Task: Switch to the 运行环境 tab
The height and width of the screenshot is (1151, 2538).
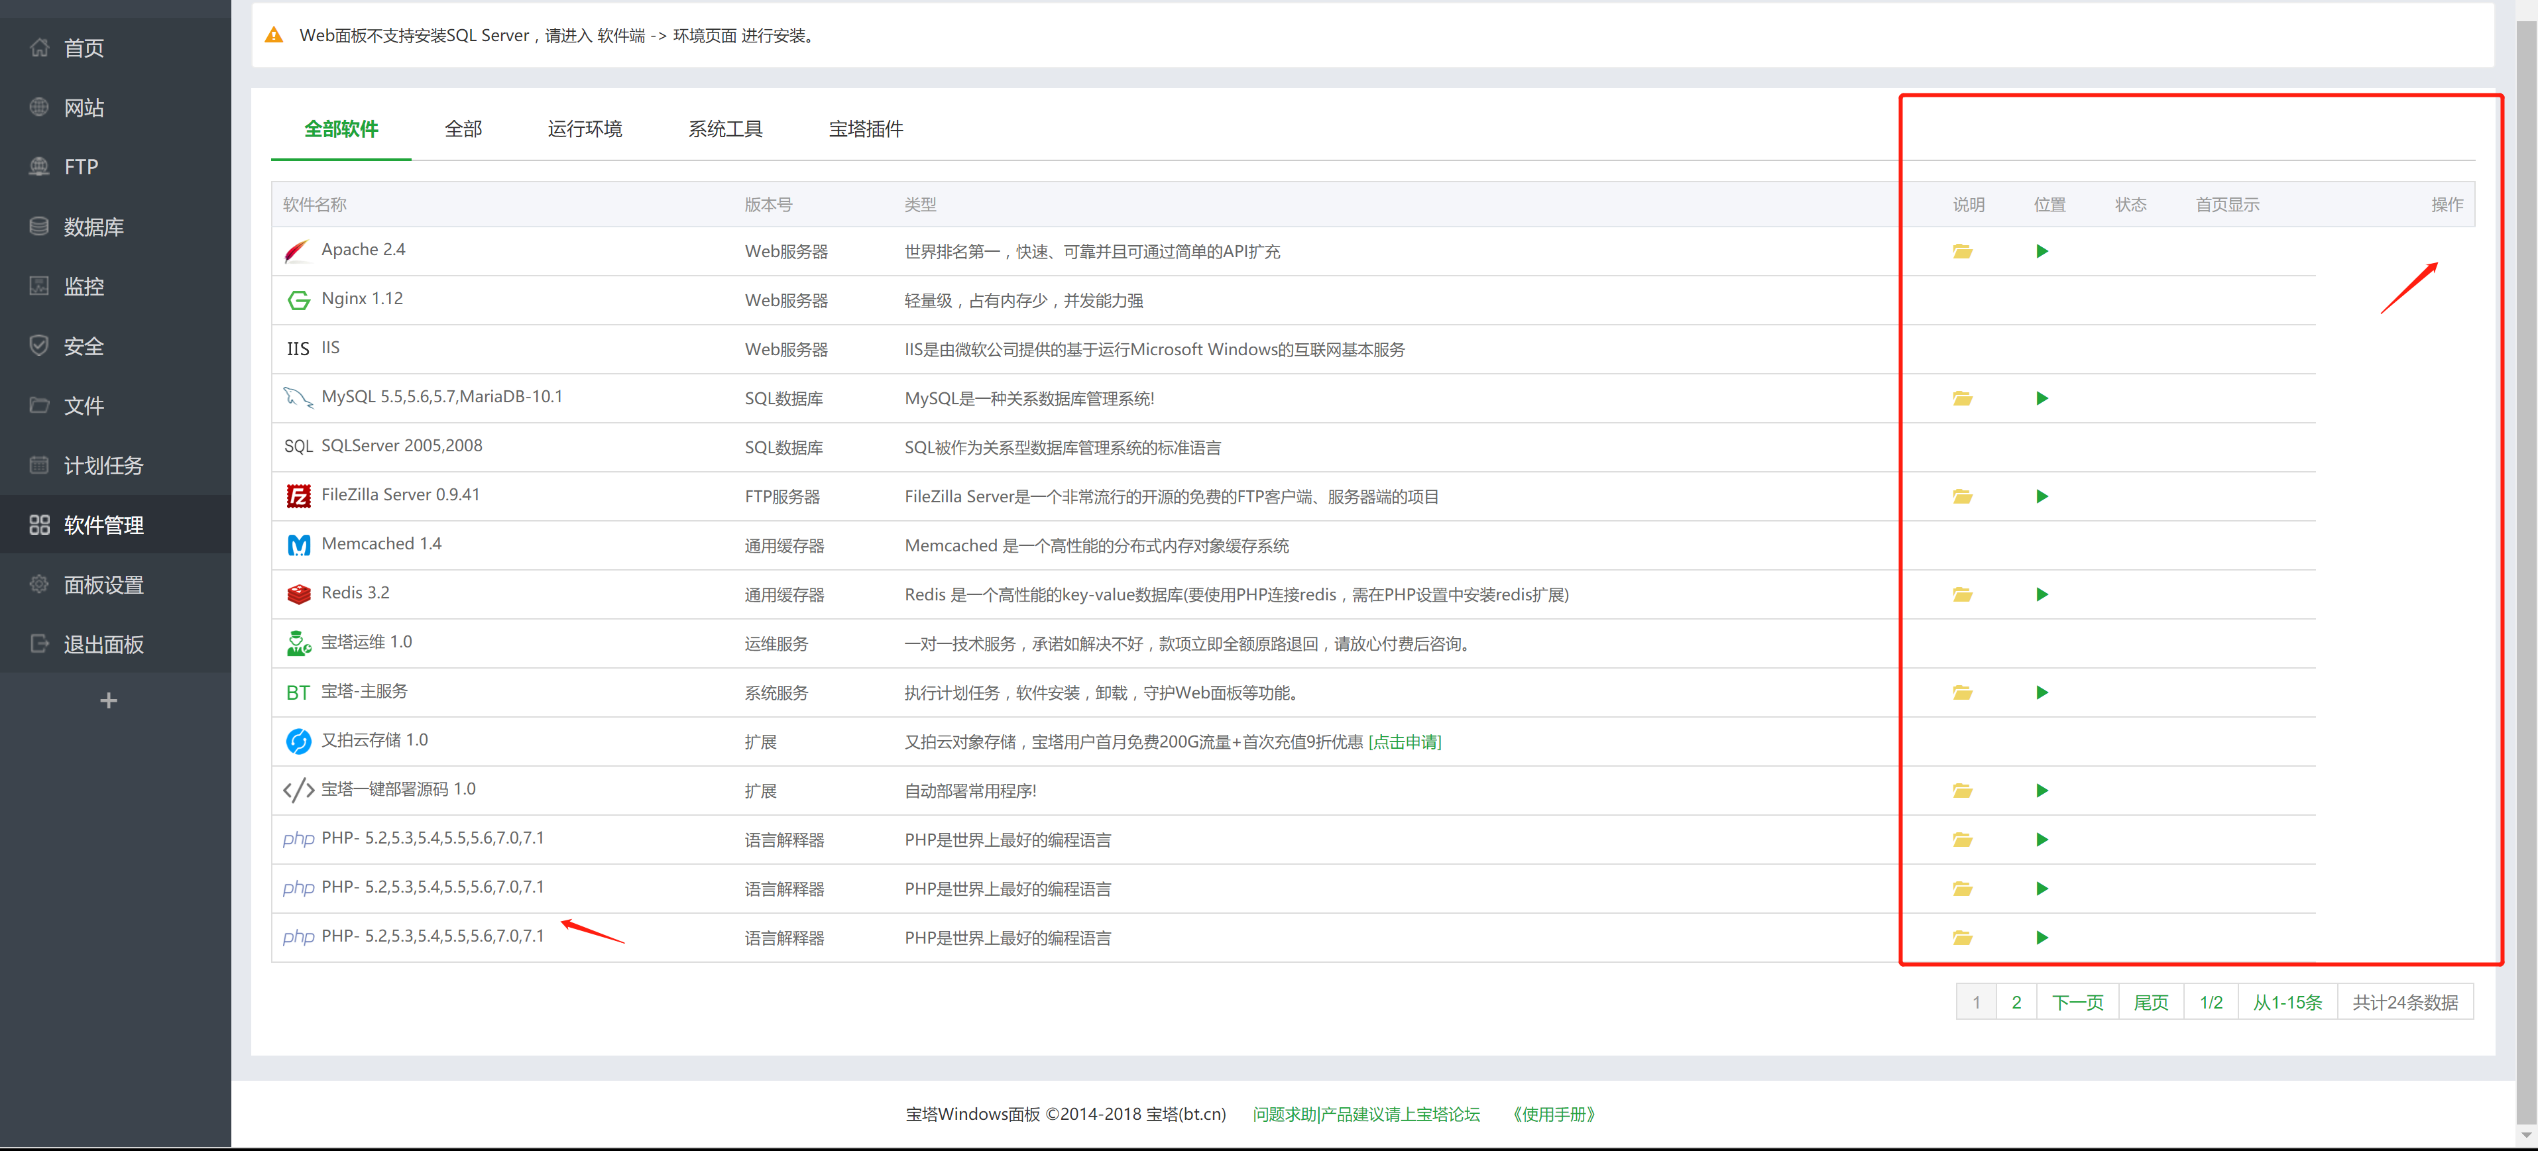Action: pyautogui.click(x=584, y=129)
